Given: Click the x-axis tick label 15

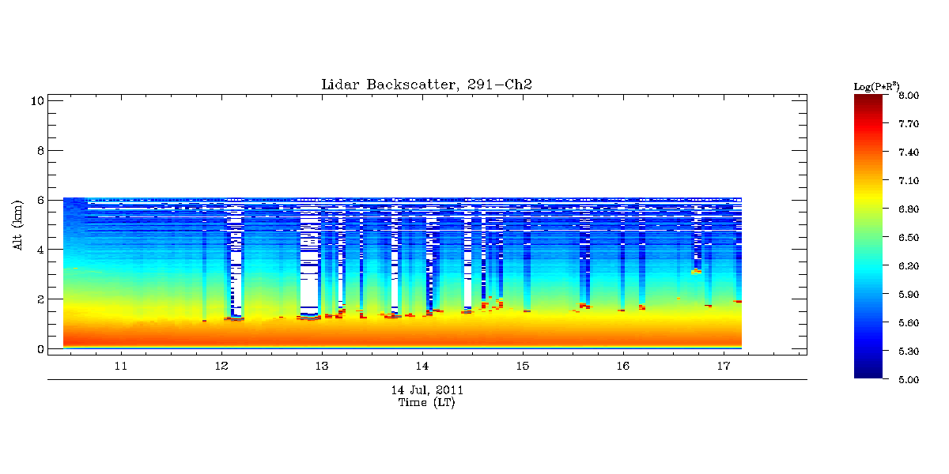Looking at the screenshot, I should click(523, 367).
